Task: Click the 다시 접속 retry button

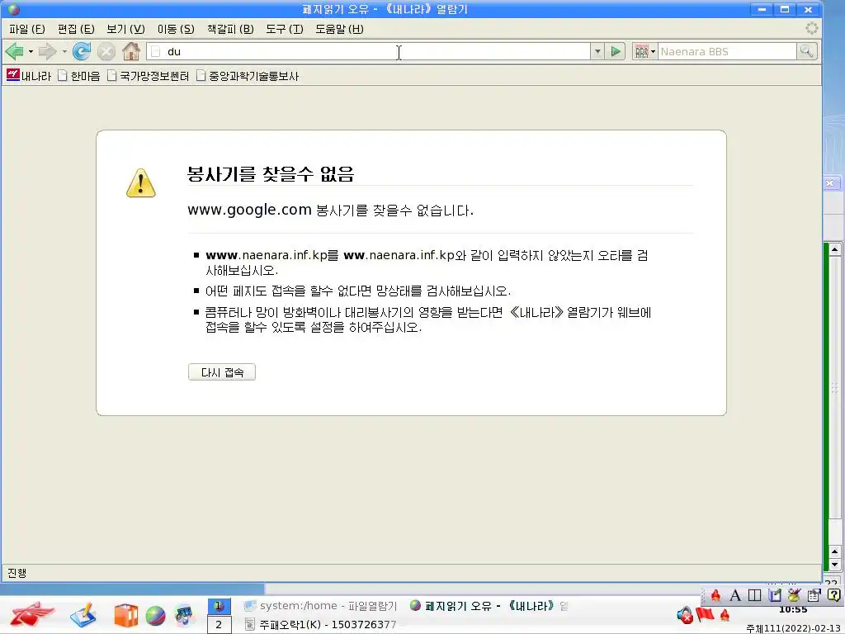Action: (x=221, y=372)
